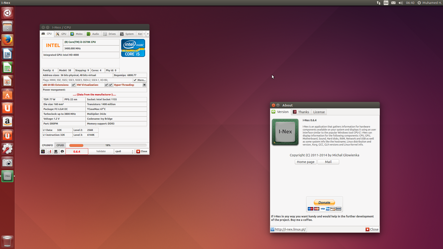Click the 18% CPU usage progress bar
Screen dimensions: 443x249
(108, 145)
